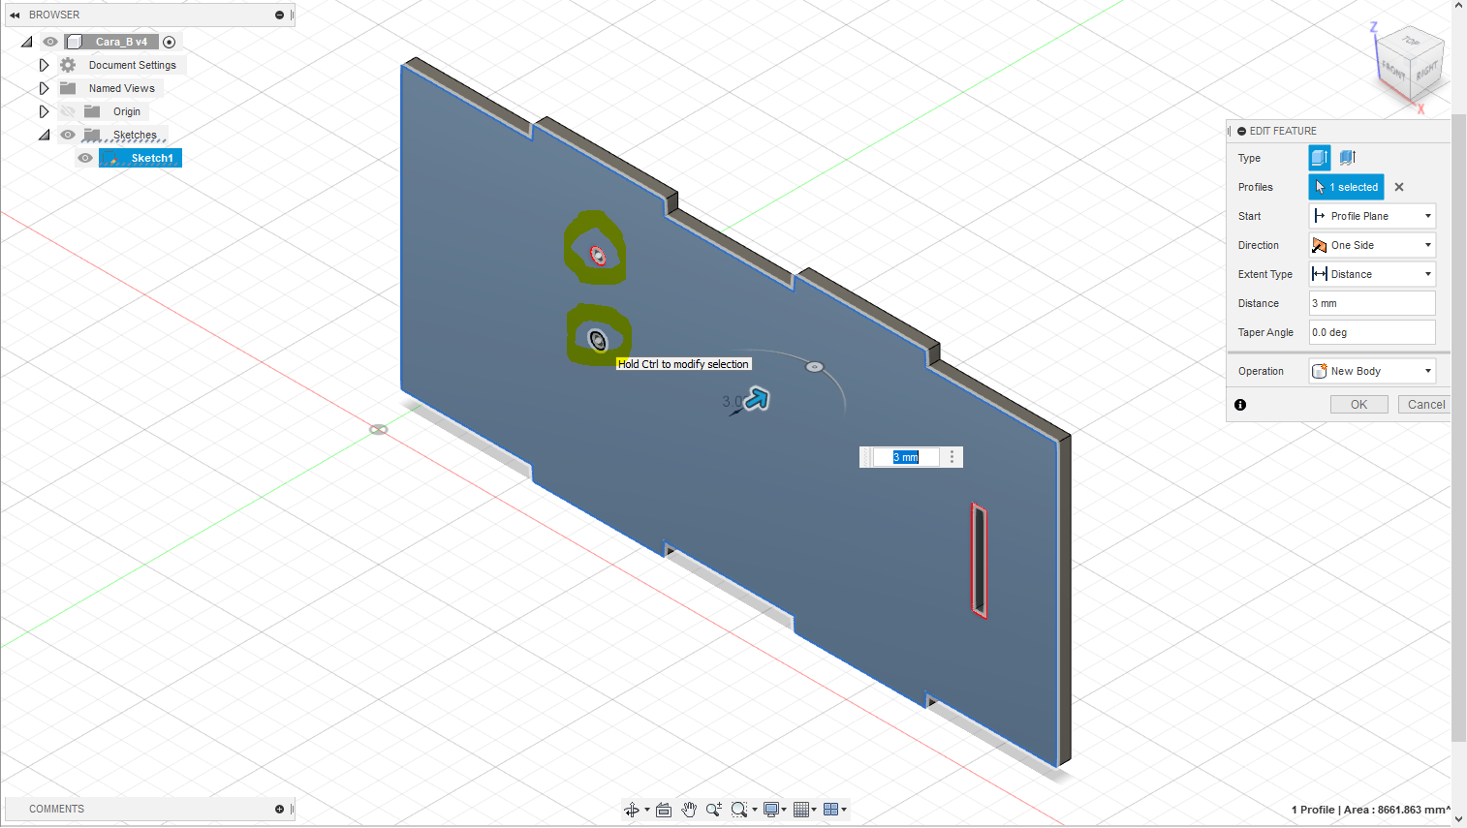Screen dimensions: 1467x828
Task: Hide Sketch1 using its eye icon
Action: [x=85, y=158]
